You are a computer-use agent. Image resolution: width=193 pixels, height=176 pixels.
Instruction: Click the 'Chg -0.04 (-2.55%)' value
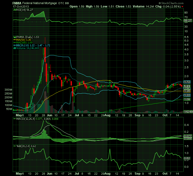[x=168, y=6]
